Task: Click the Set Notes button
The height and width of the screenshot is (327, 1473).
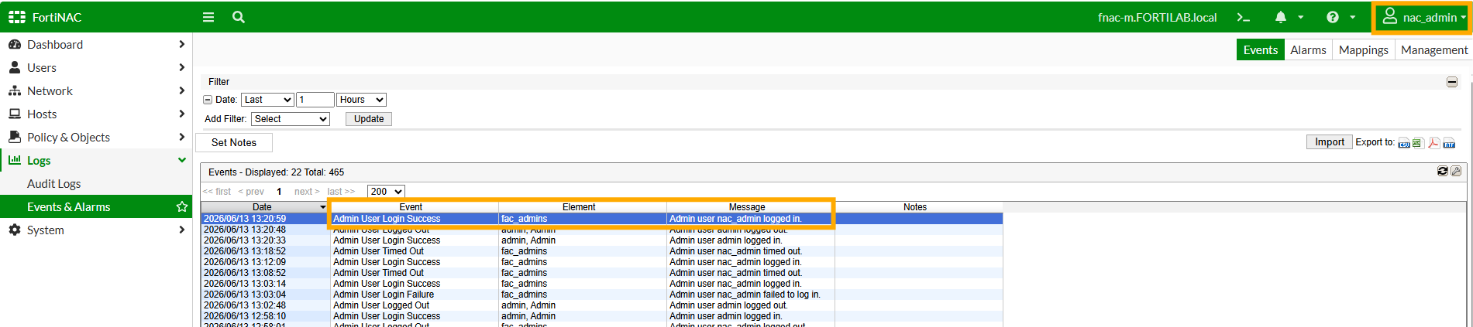Action: pyautogui.click(x=233, y=143)
